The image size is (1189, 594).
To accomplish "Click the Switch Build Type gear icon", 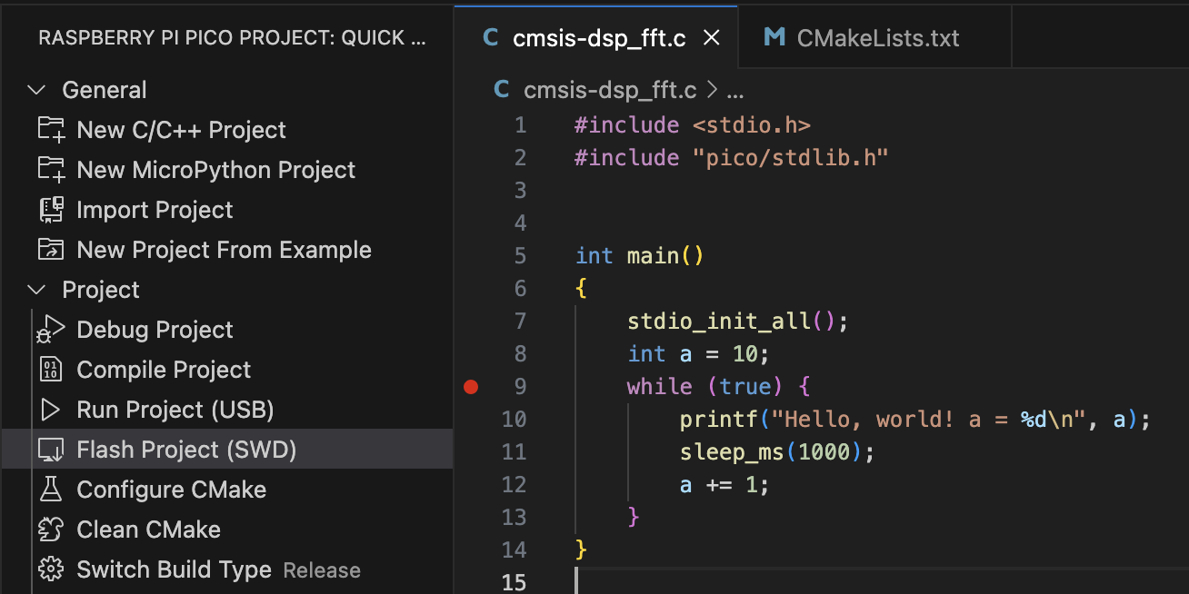I will [x=51, y=569].
